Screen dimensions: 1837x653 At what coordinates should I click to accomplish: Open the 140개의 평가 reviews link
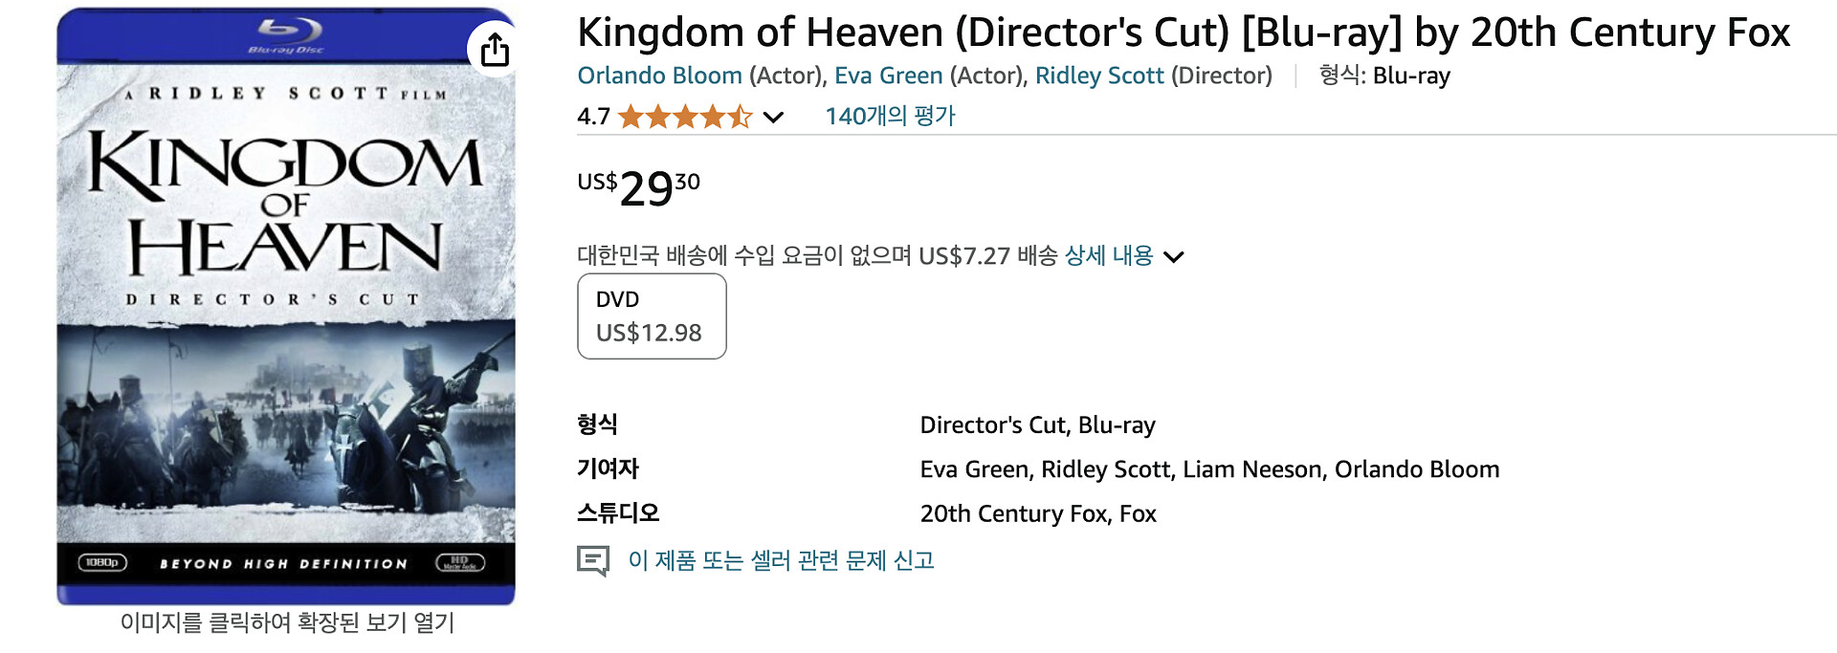[890, 117]
